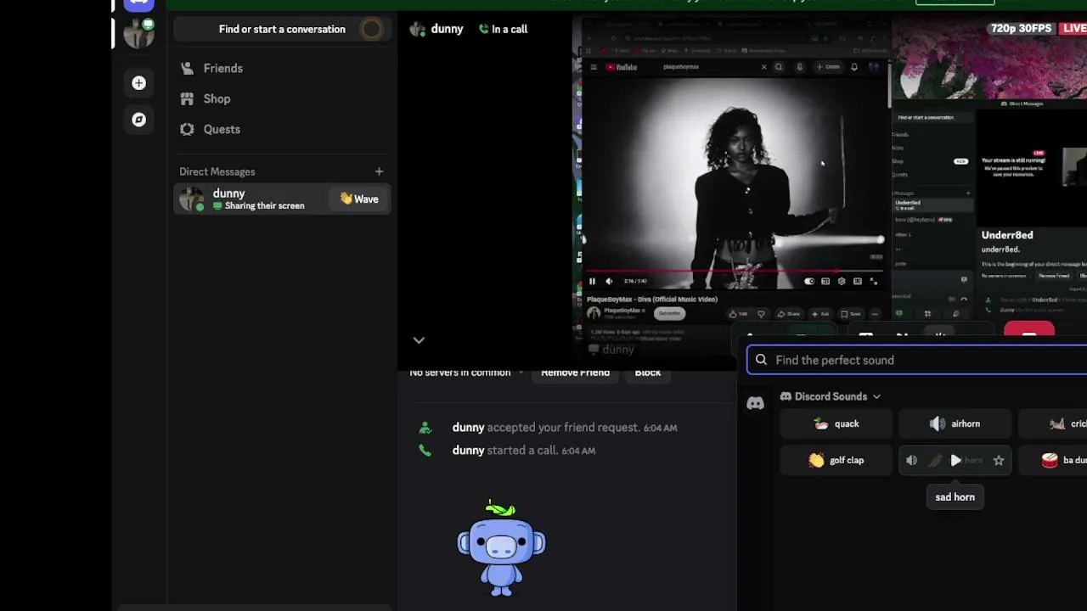Open the YouTube hamburger menu in the stream
The image size is (1087, 611).
(593, 67)
